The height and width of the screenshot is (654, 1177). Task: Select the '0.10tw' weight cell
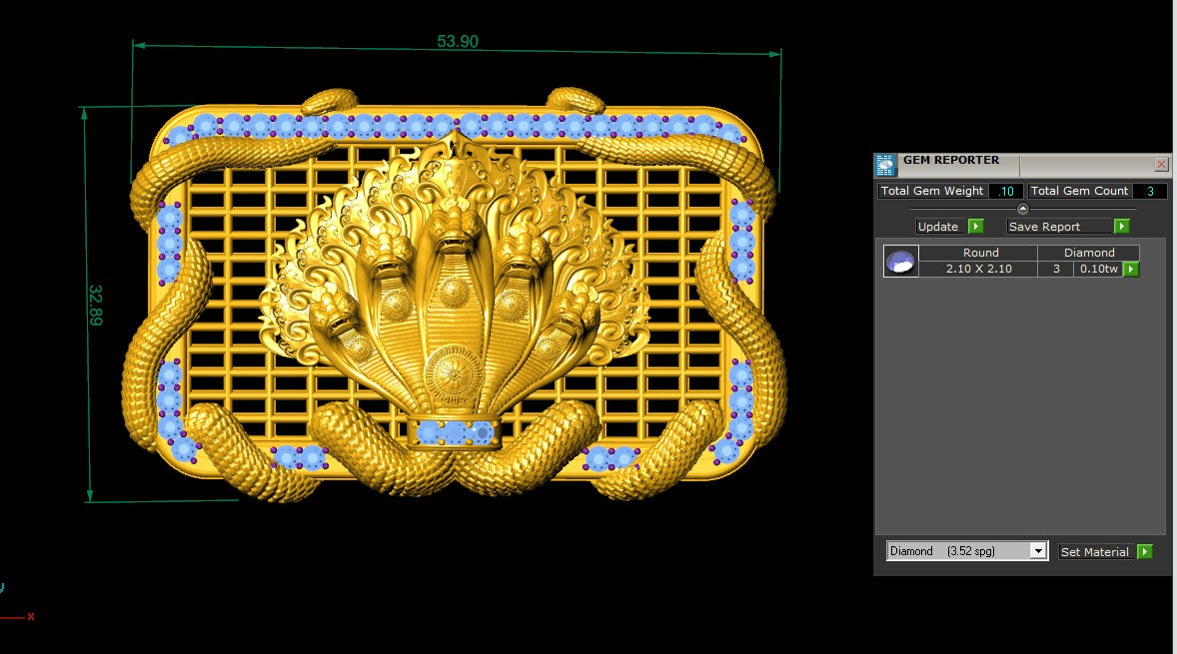[1098, 269]
